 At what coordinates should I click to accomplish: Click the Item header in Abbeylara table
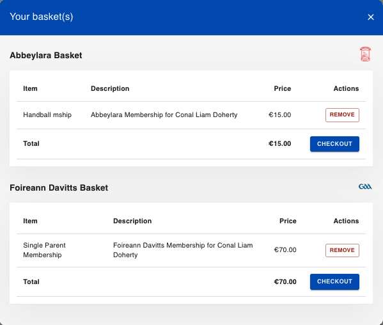pyautogui.click(x=30, y=88)
